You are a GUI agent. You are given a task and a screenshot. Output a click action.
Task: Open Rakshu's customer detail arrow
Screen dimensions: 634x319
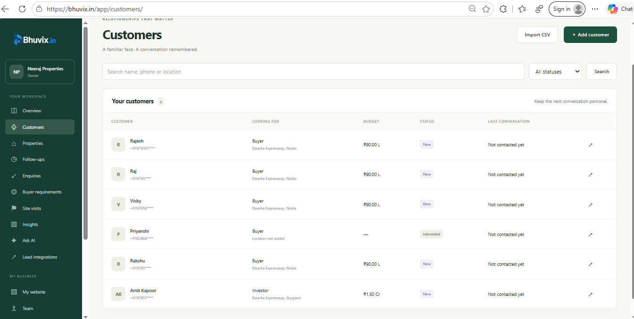[591, 264]
